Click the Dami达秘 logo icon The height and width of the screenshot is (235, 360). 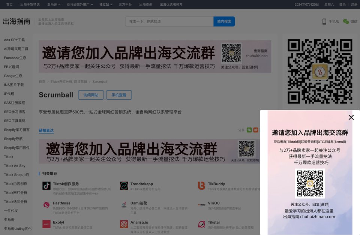(124, 205)
